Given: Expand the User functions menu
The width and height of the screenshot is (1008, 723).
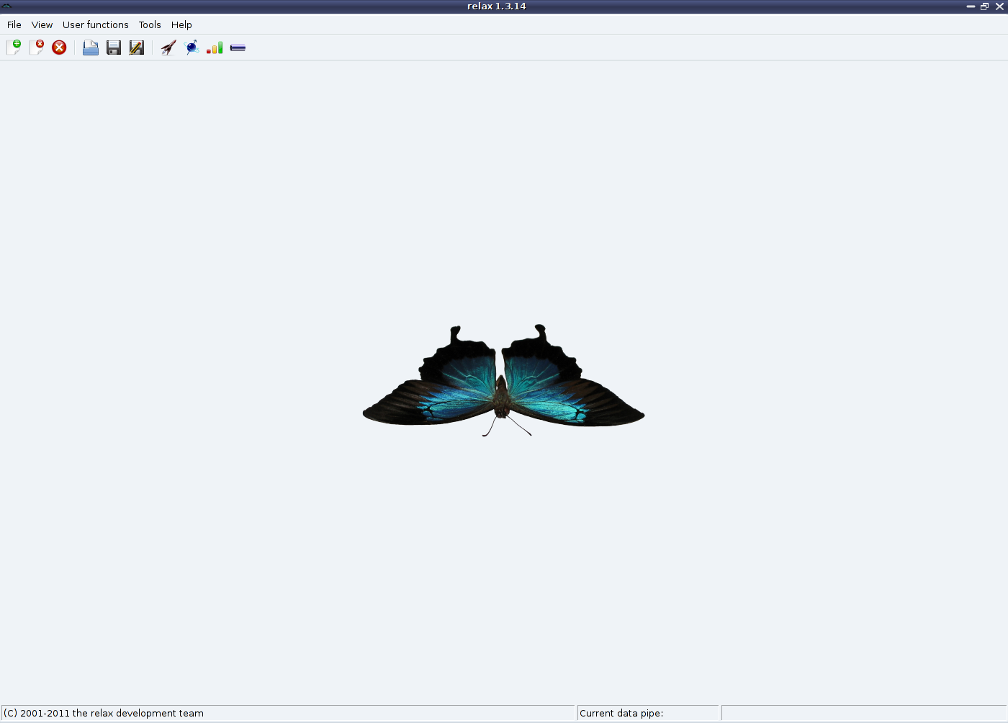Looking at the screenshot, I should click(x=95, y=24).
